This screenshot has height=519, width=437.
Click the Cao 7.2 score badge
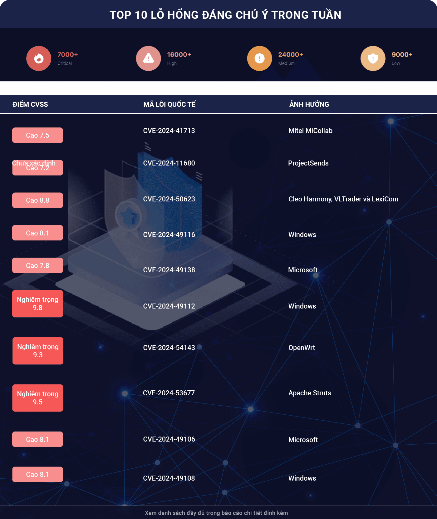[37, 168]
